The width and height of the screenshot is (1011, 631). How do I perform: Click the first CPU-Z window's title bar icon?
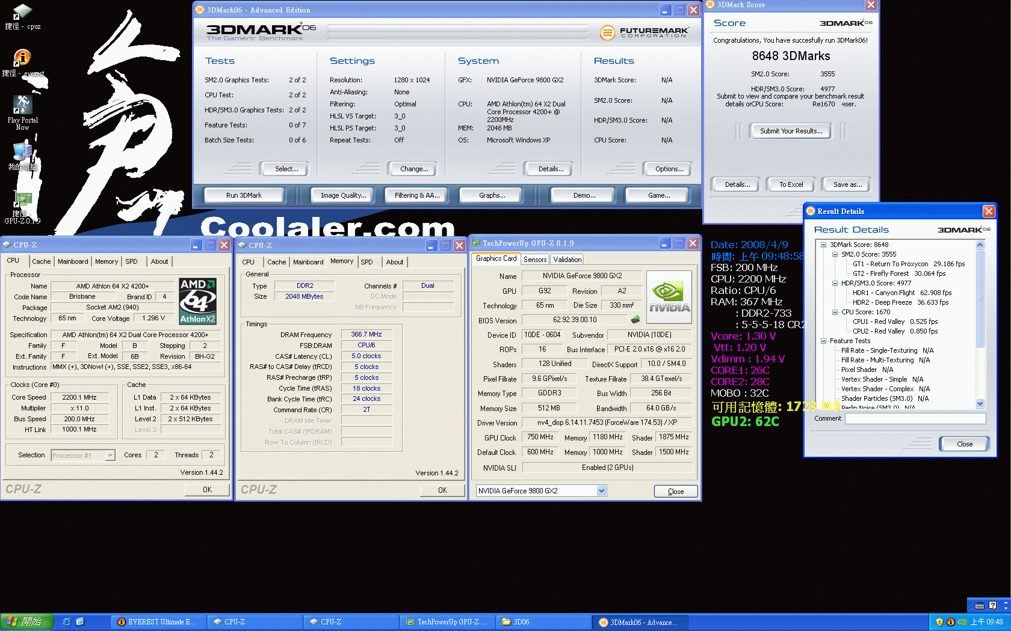pos(7,245)
